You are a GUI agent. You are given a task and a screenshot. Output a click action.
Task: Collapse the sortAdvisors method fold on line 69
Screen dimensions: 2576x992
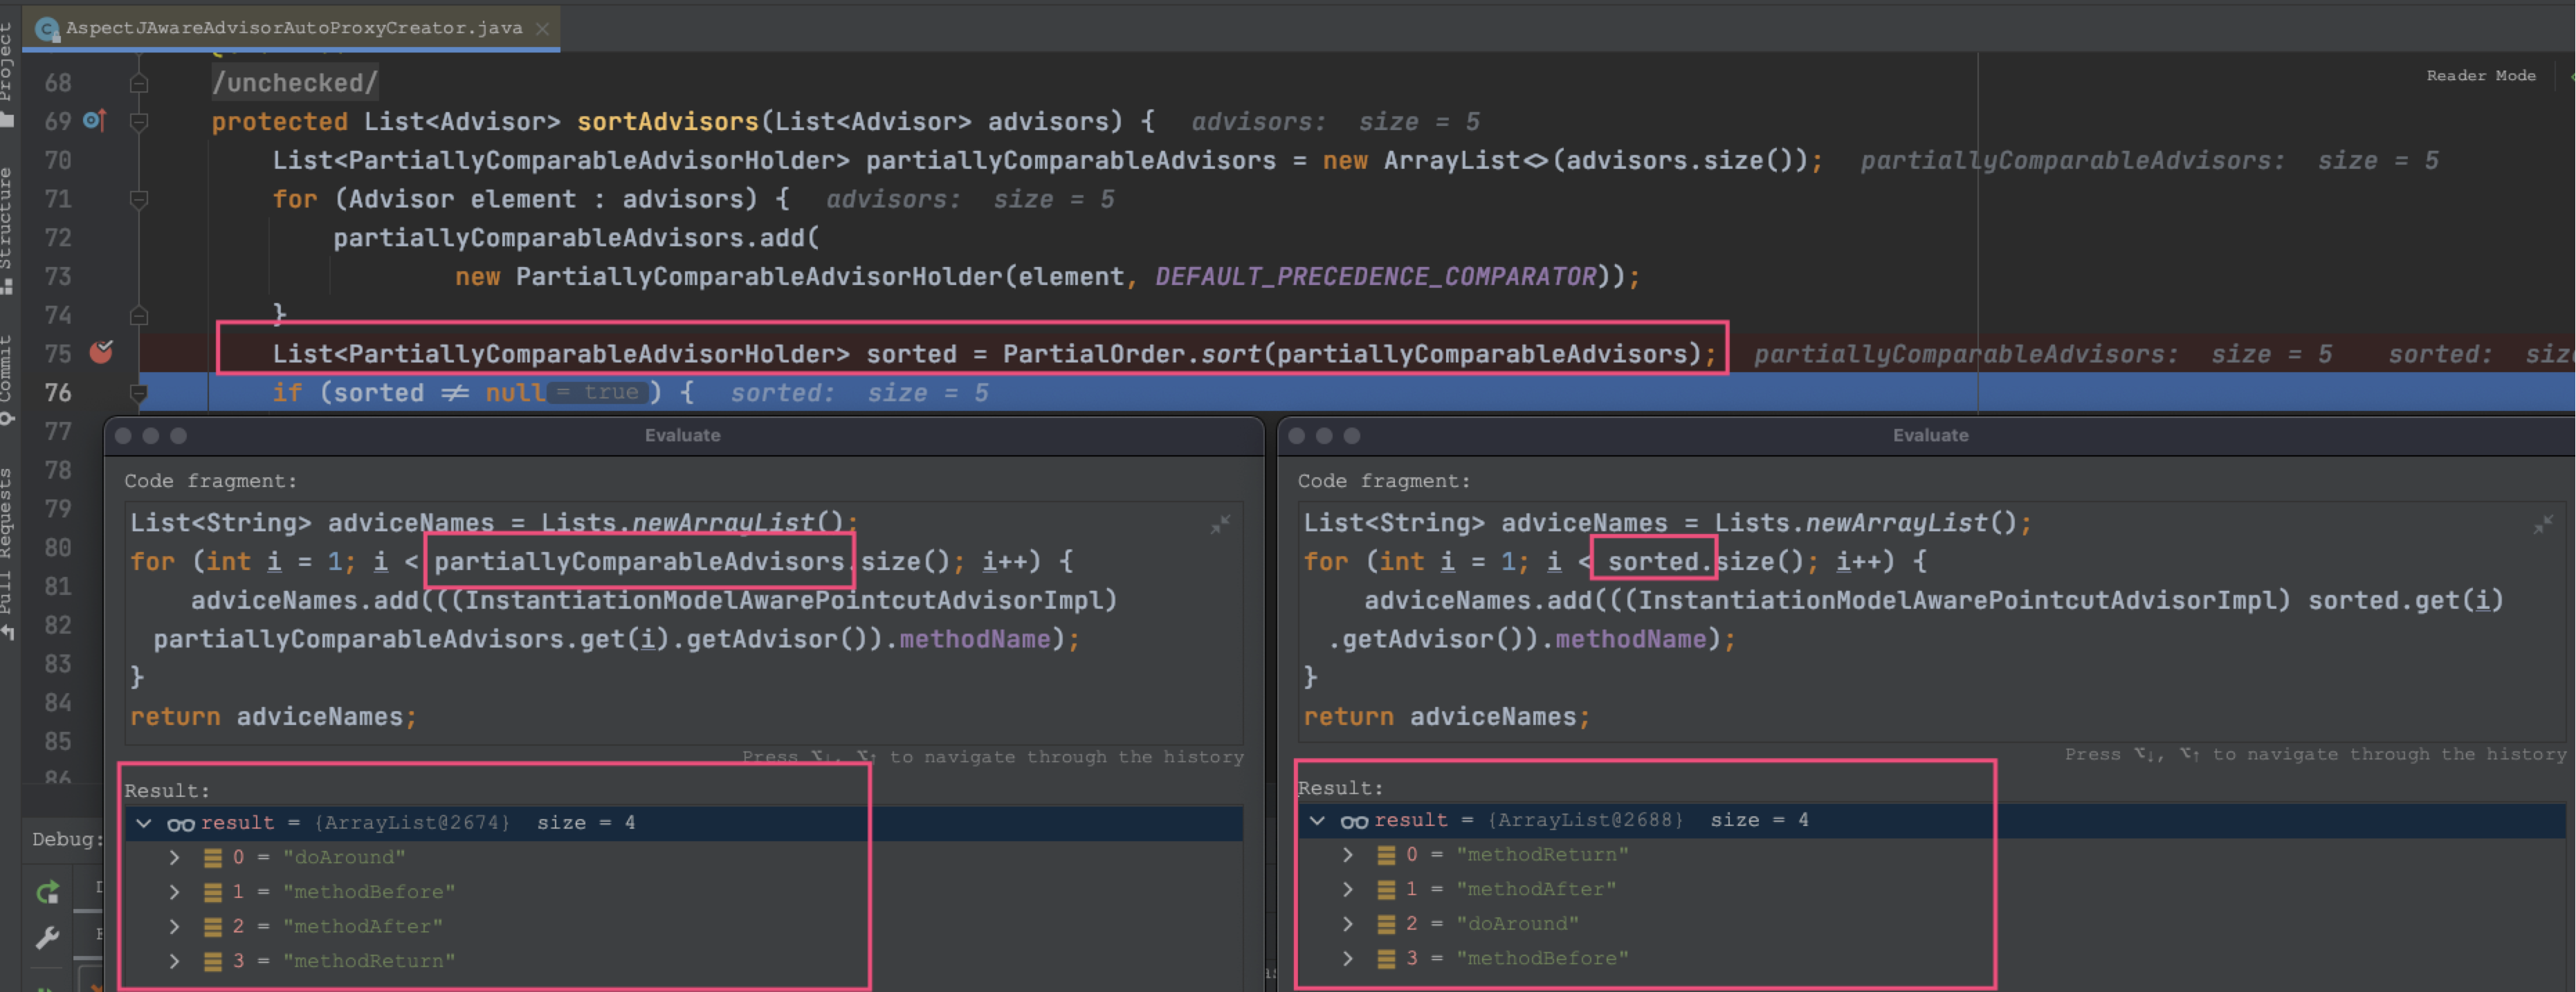pyautogui.click(x=139, y=122)
